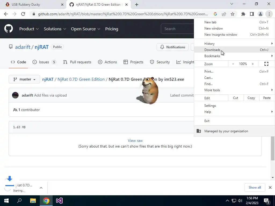
Task: Open the master branch selector
Action: [x=24, y=79]
